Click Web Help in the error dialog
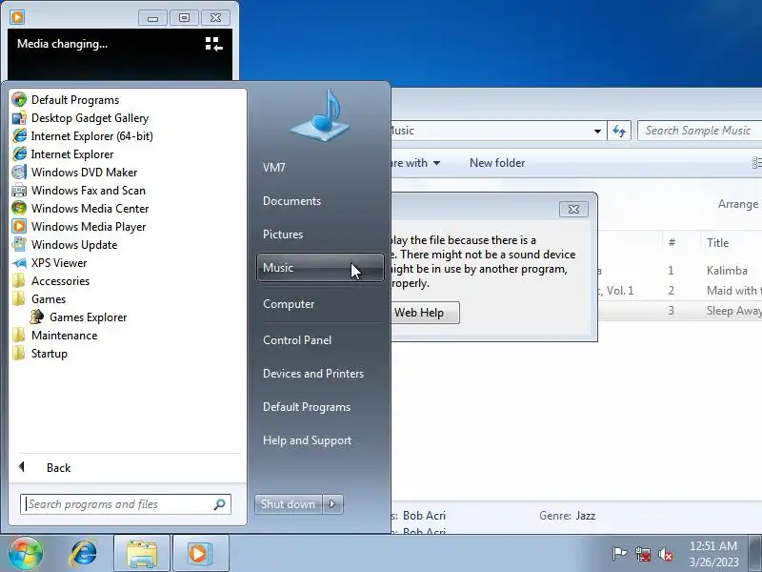Screen dimensions: 762x572 424,313
